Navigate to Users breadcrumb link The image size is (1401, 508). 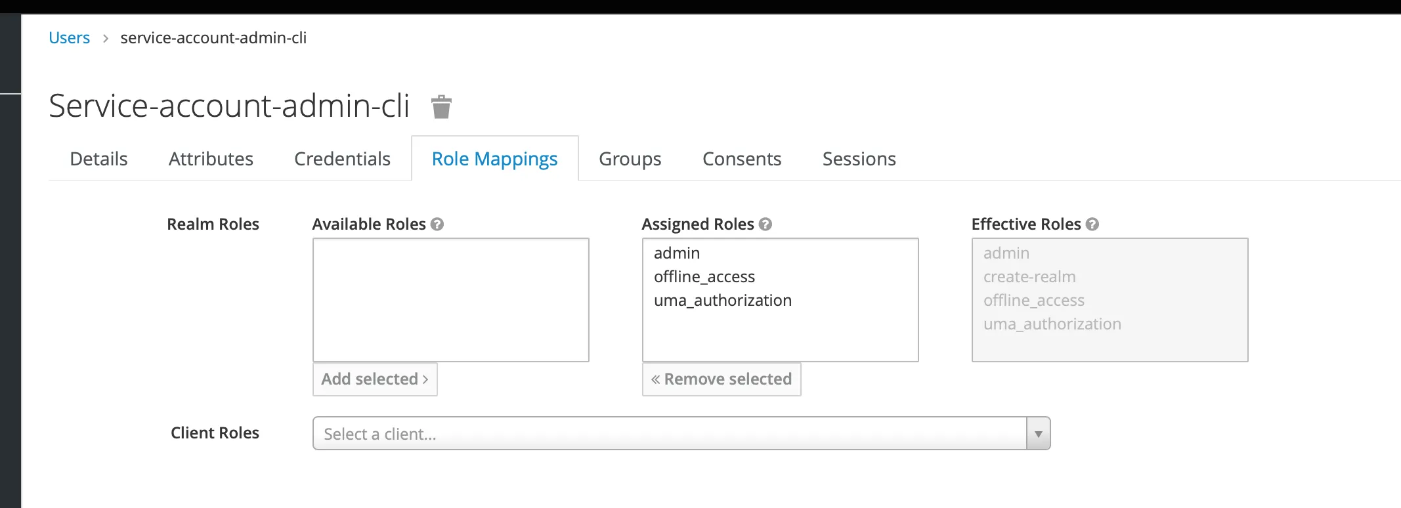coord(70,38)
